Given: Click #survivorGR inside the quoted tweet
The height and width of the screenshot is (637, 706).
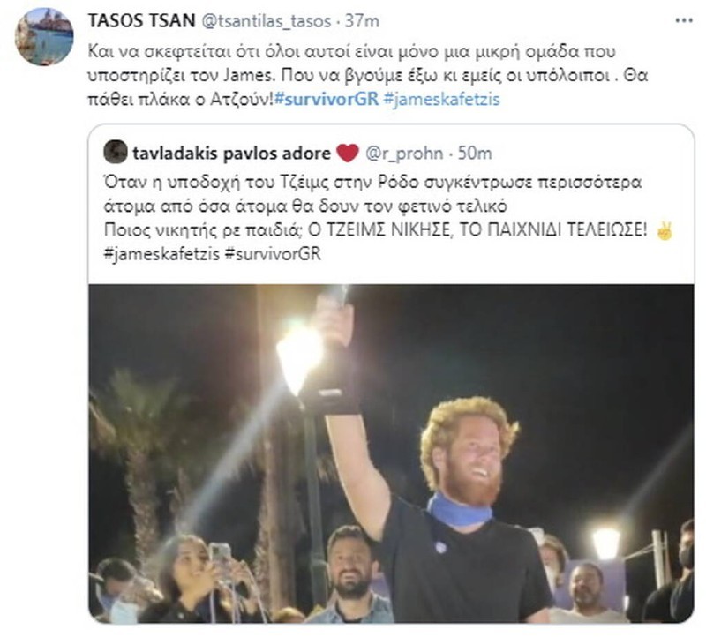Looking at the screenshot, I should click(273, 254).
